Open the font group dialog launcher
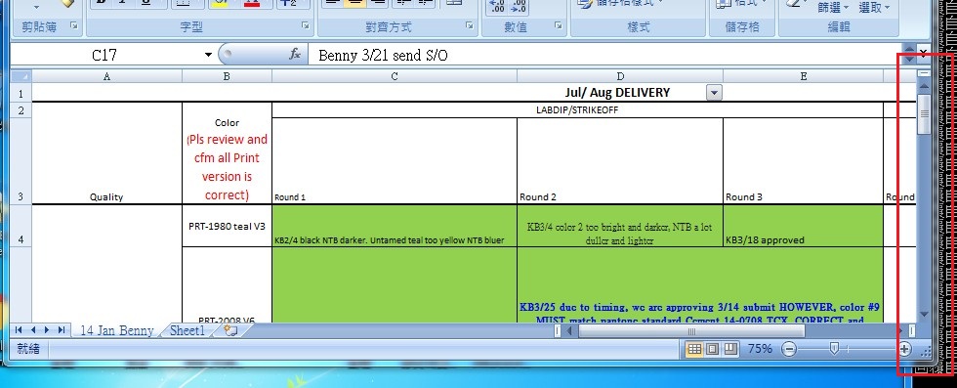The image size is (957, 388). 305,25
